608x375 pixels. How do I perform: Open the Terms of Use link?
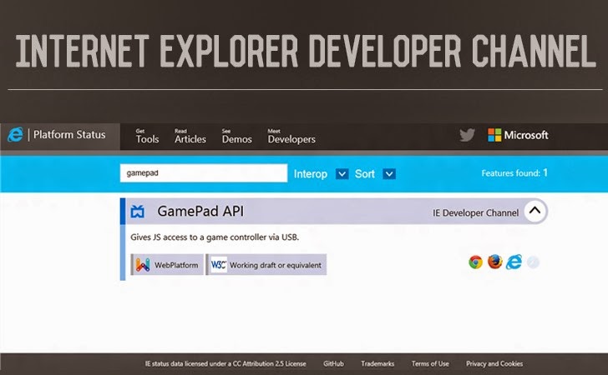coord(430,364)
